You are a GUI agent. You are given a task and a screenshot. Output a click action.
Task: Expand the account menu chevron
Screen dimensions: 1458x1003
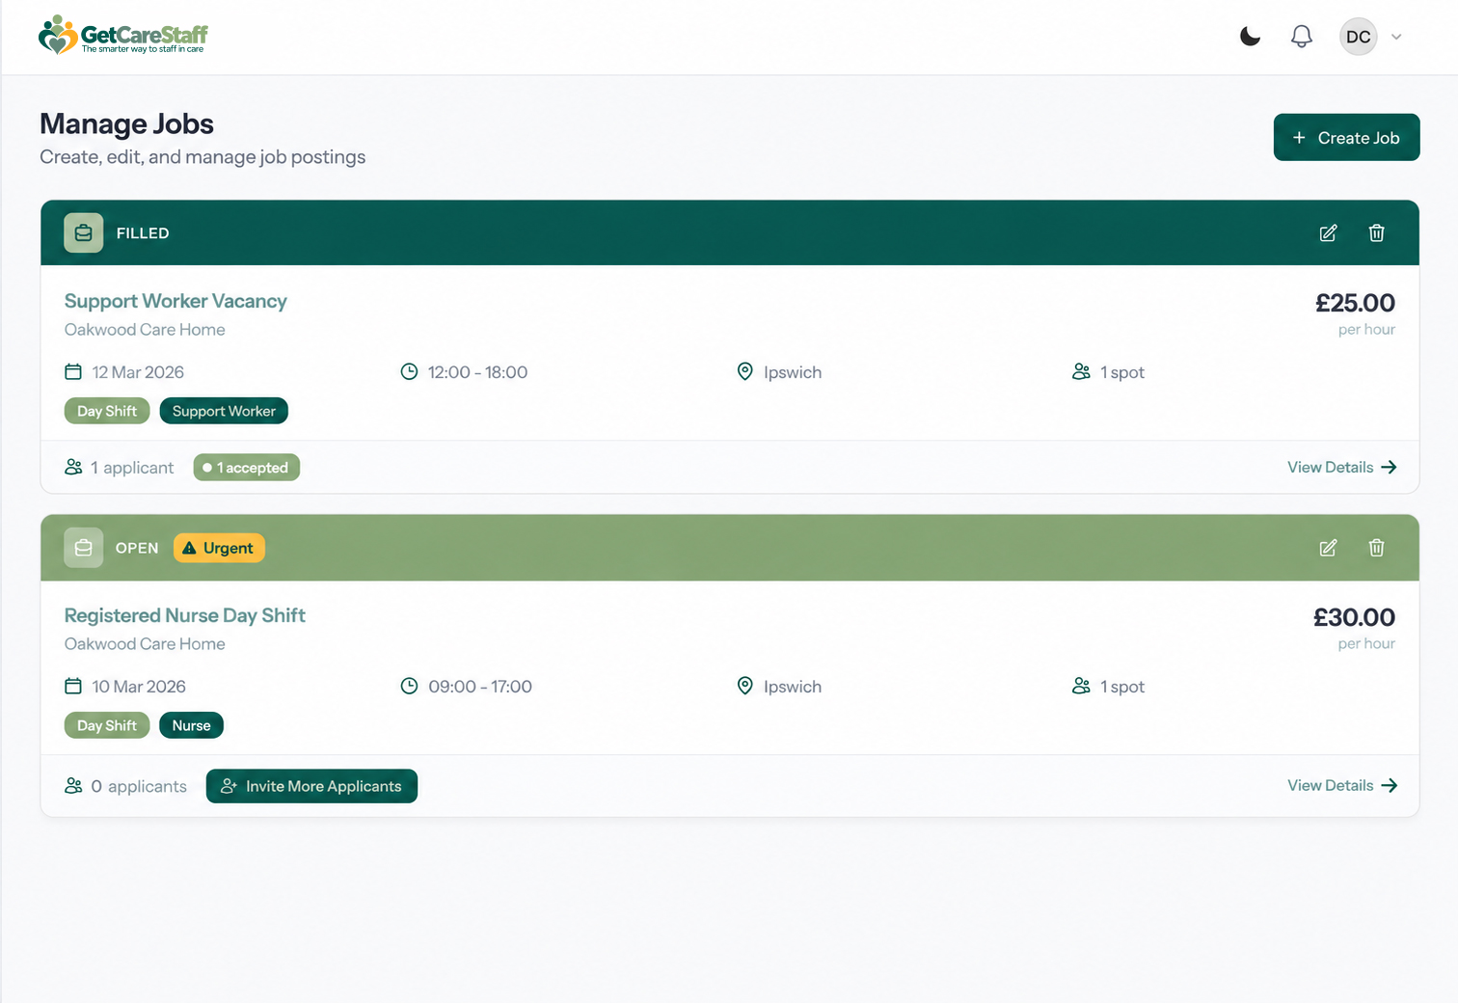pos(1396,37)
